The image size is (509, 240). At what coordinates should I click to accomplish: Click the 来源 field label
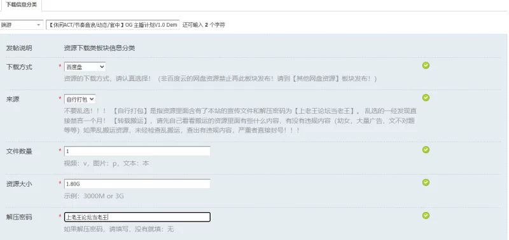click(13, 100)
